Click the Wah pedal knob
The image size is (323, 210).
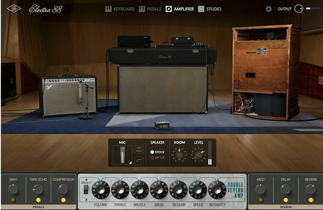click(x=13, y=189)
